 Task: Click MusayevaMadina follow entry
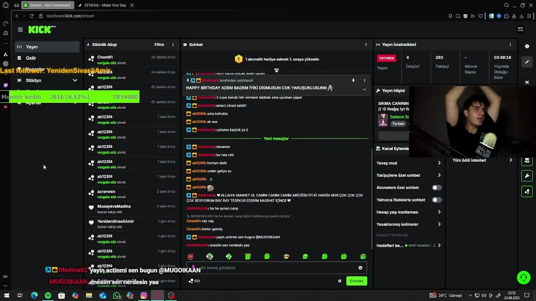pyautogui.click(x=131, y=209)
